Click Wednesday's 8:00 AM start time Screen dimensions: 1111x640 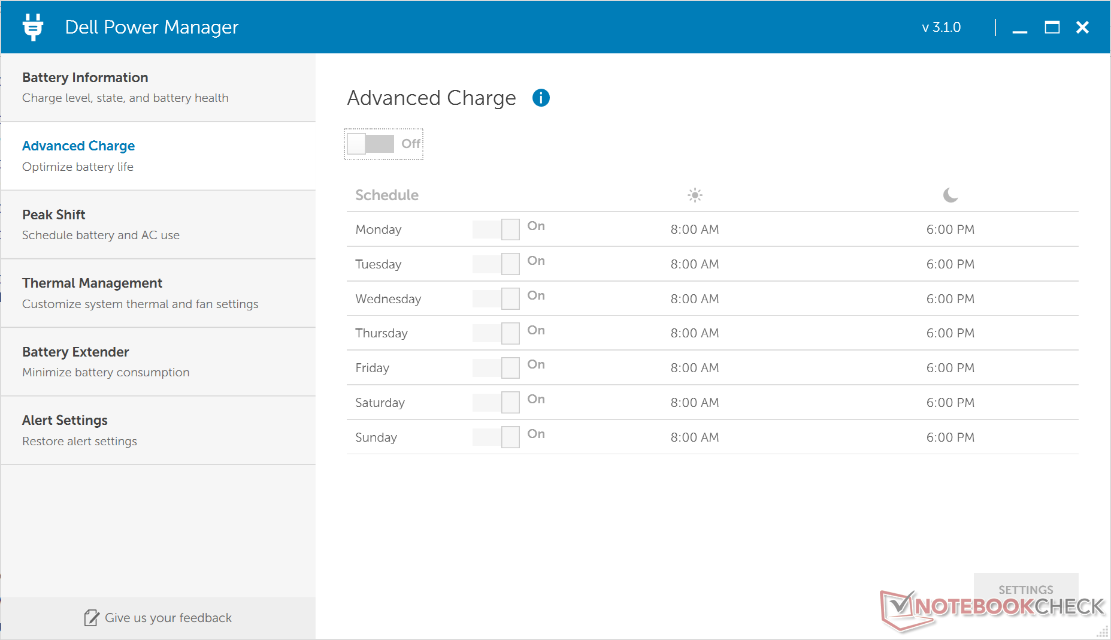(695, 299)
